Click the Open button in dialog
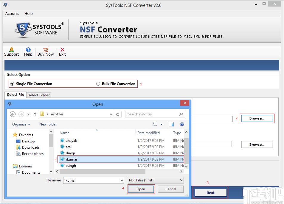Viewport: 284px width, 204px height. [x=141, y=189]
